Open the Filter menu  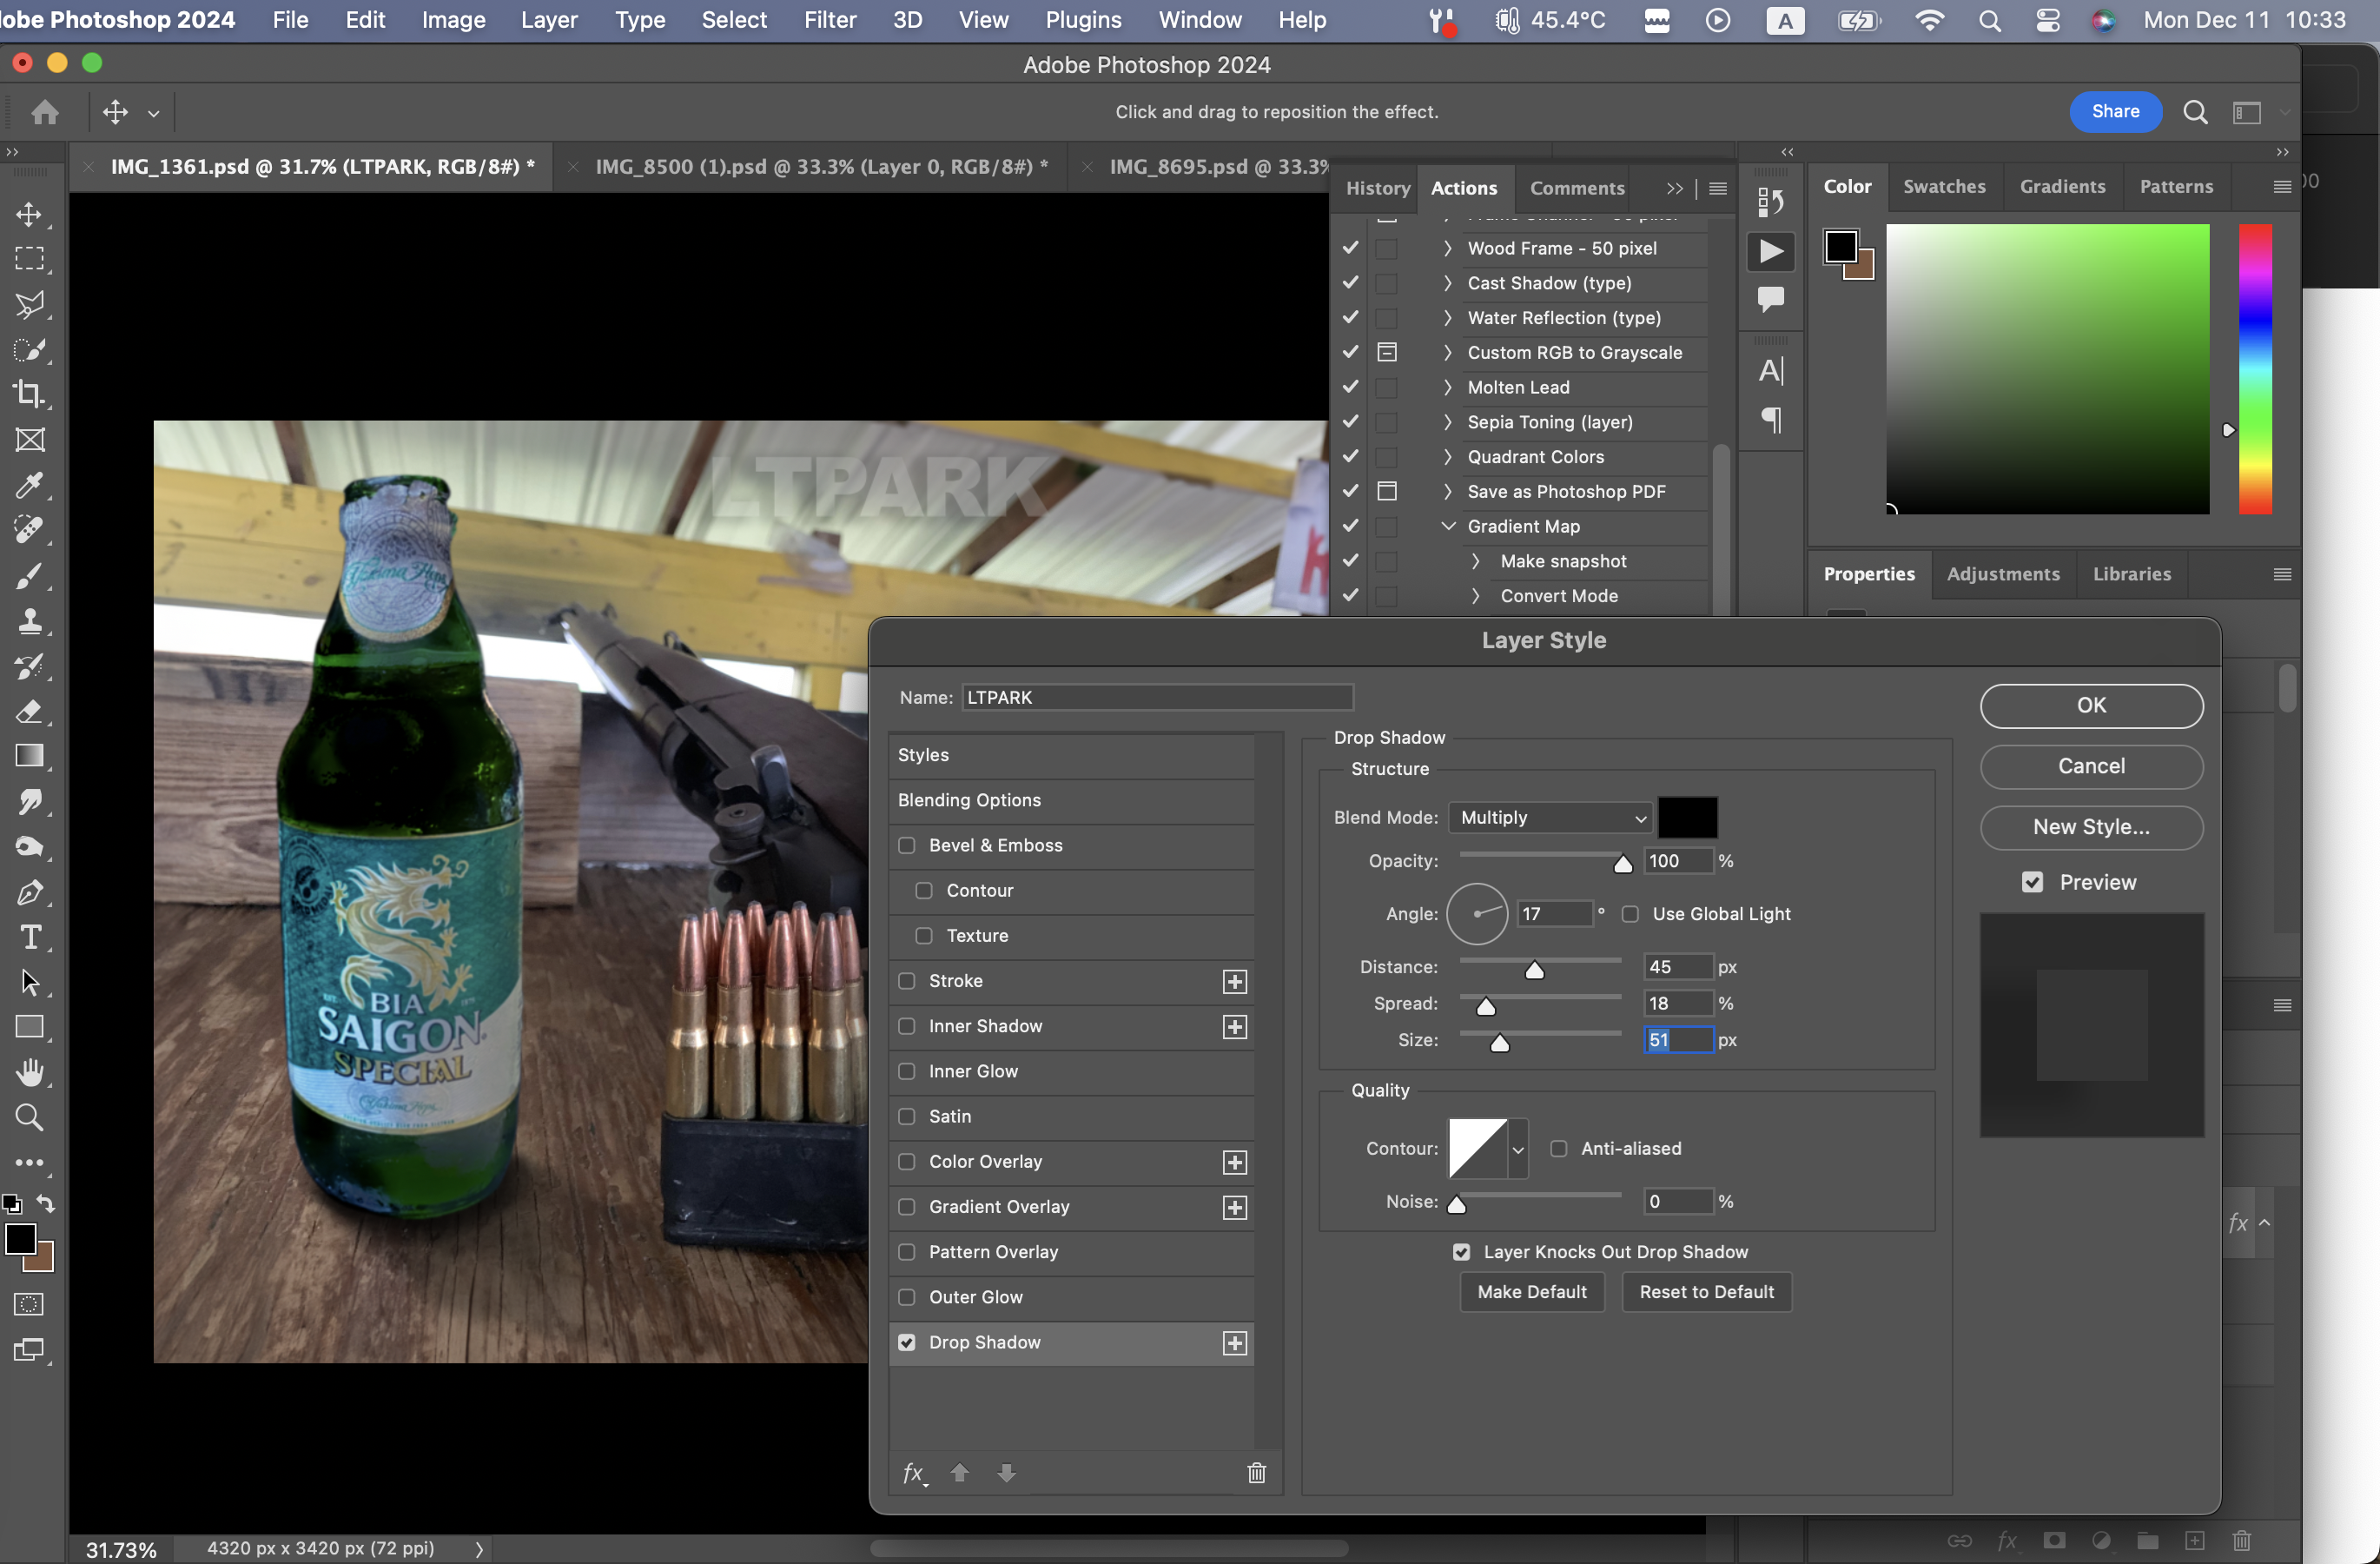click(829, 20)
